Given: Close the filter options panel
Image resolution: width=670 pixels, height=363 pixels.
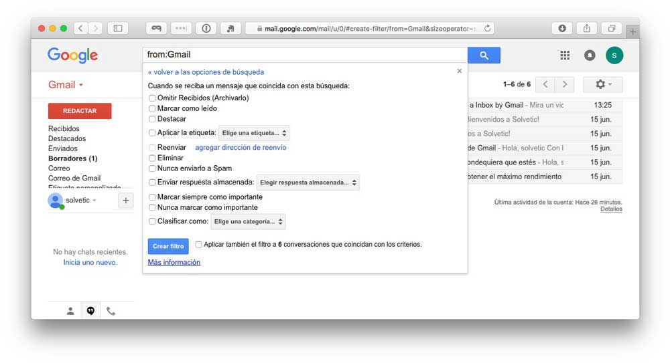Looking at the screenshot, I should (x=459, y=71).
